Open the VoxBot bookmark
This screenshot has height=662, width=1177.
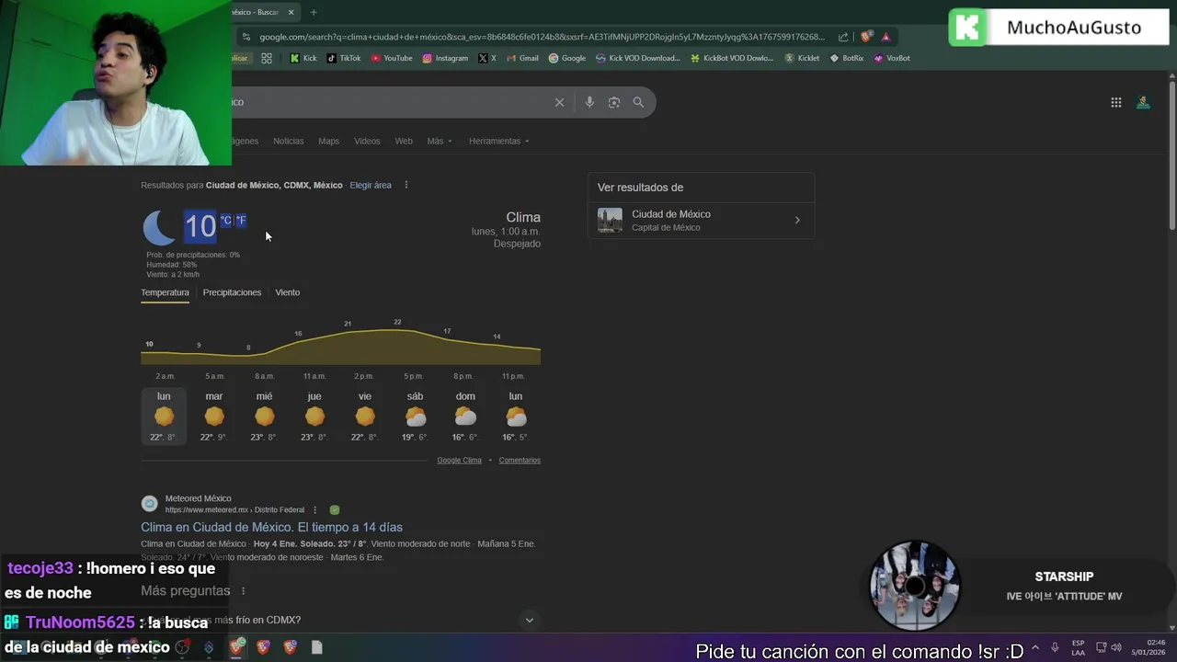point(892,58)
